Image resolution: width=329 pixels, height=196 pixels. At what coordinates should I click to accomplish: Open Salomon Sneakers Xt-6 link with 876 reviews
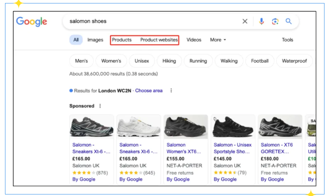[x=91, y=148]
